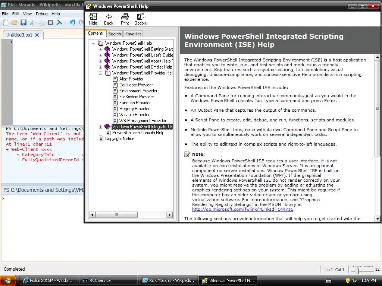Click the Help content scroll down arrow
The width and height of the screenshot is (382, 286).
[378, 219]
